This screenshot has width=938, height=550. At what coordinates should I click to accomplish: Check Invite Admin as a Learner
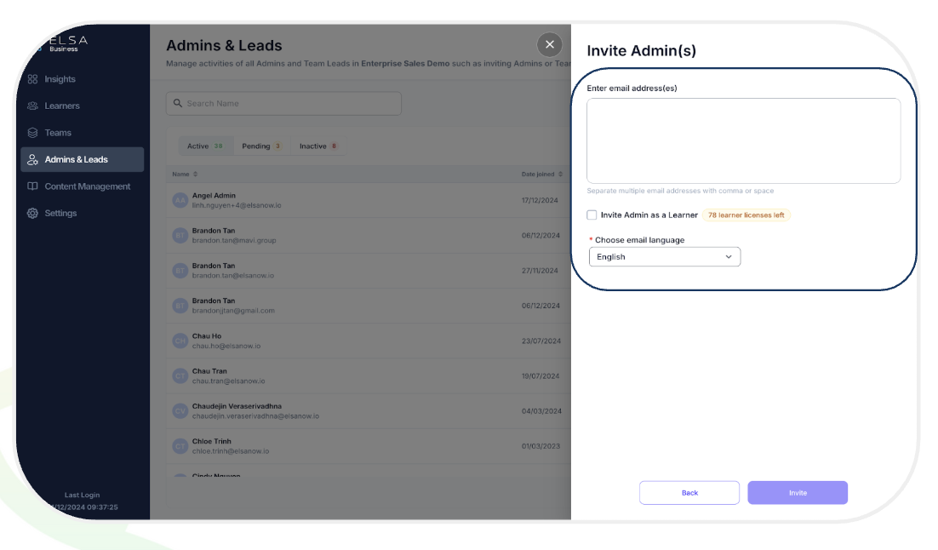(592, 215)
